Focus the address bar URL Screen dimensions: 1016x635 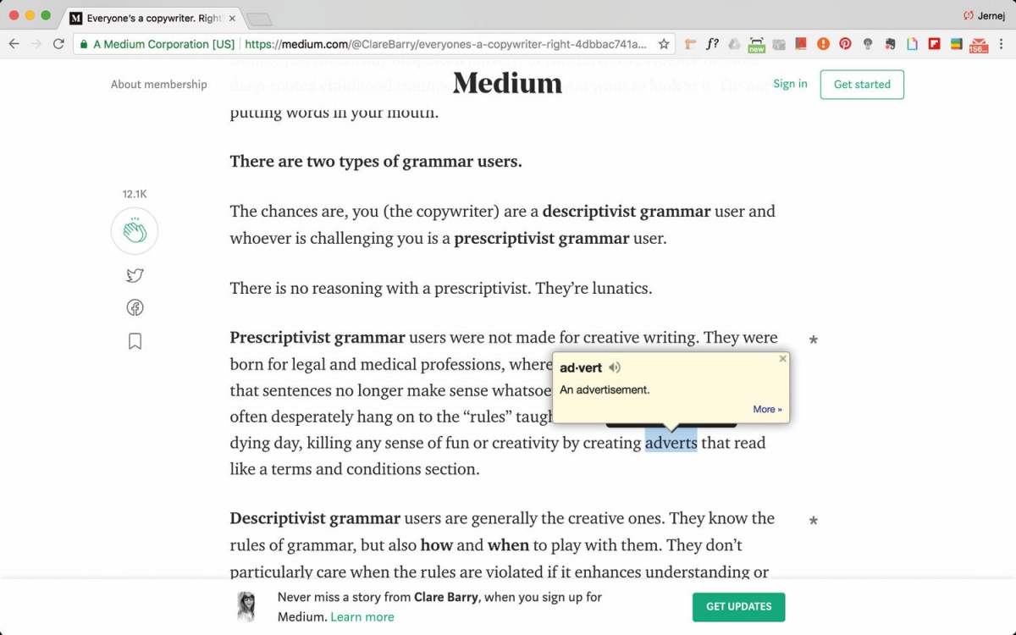[x=445, y=44]
